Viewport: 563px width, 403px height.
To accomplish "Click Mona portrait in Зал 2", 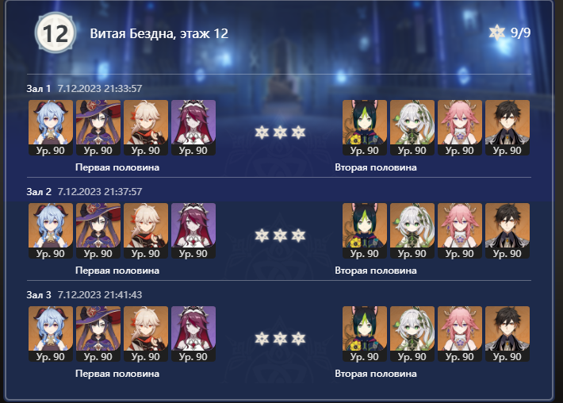I will [x=98, y=231].
